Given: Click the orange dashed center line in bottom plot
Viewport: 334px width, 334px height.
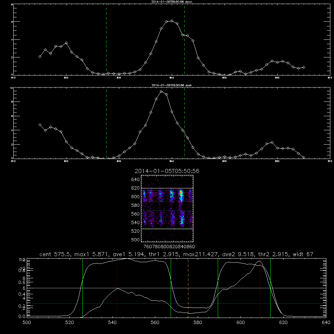Looking at the screenshot, I should click(x=188, y=288).
